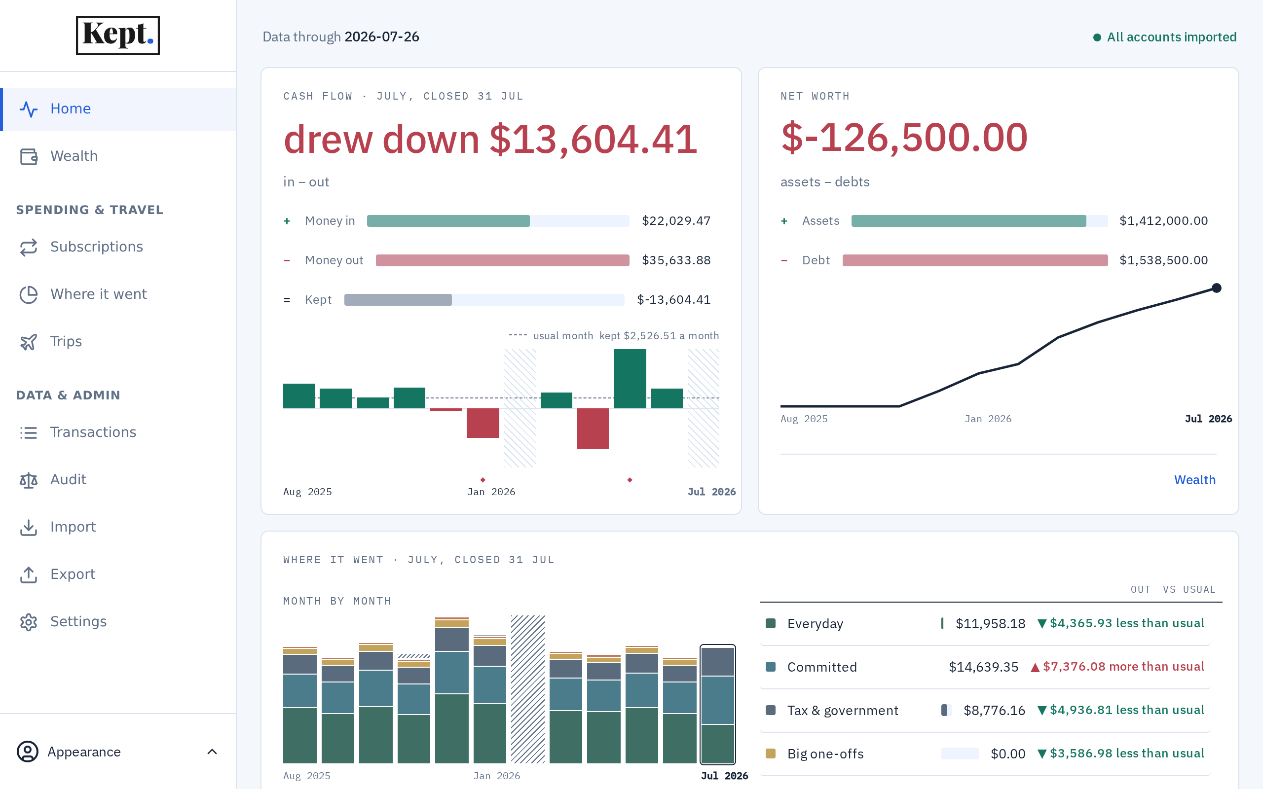This screenshot has width=1263, height=789.
Task: Click the Big one-offs gold swatch
Action: 770,753
